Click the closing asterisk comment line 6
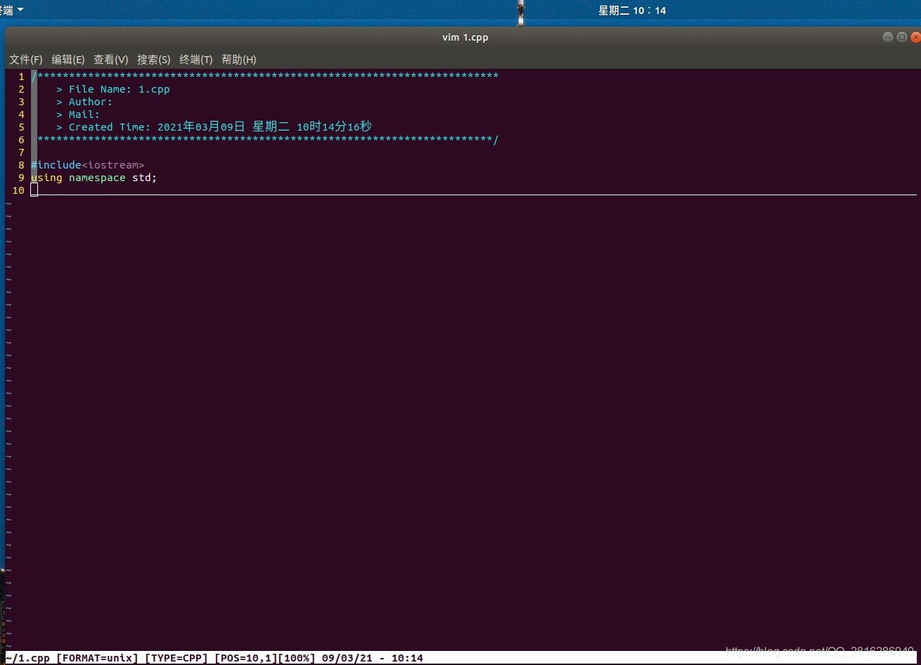Viewport: 921px width, 665px height. tap(268, 140)
